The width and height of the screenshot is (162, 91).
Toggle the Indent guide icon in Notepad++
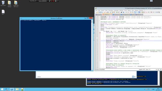(x=139, y=12)
